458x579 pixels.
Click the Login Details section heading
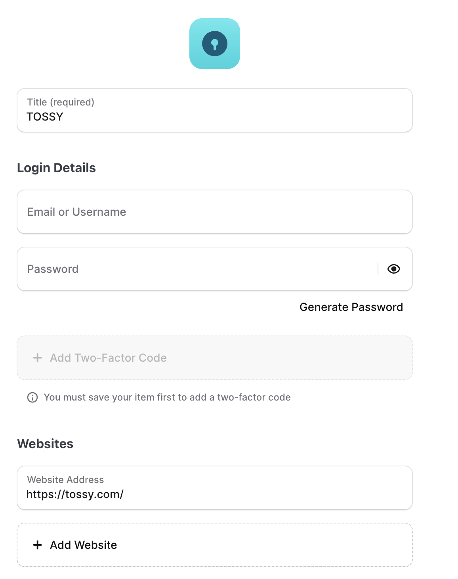[56, 168]
